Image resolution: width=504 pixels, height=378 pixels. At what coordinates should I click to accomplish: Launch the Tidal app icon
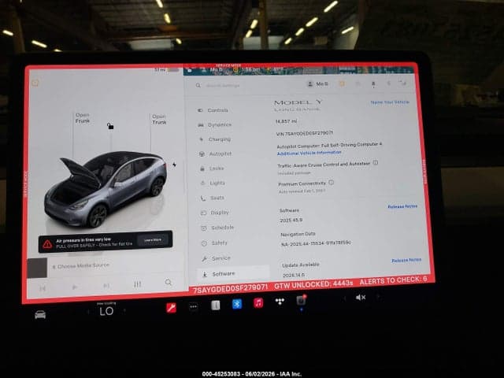280,302
